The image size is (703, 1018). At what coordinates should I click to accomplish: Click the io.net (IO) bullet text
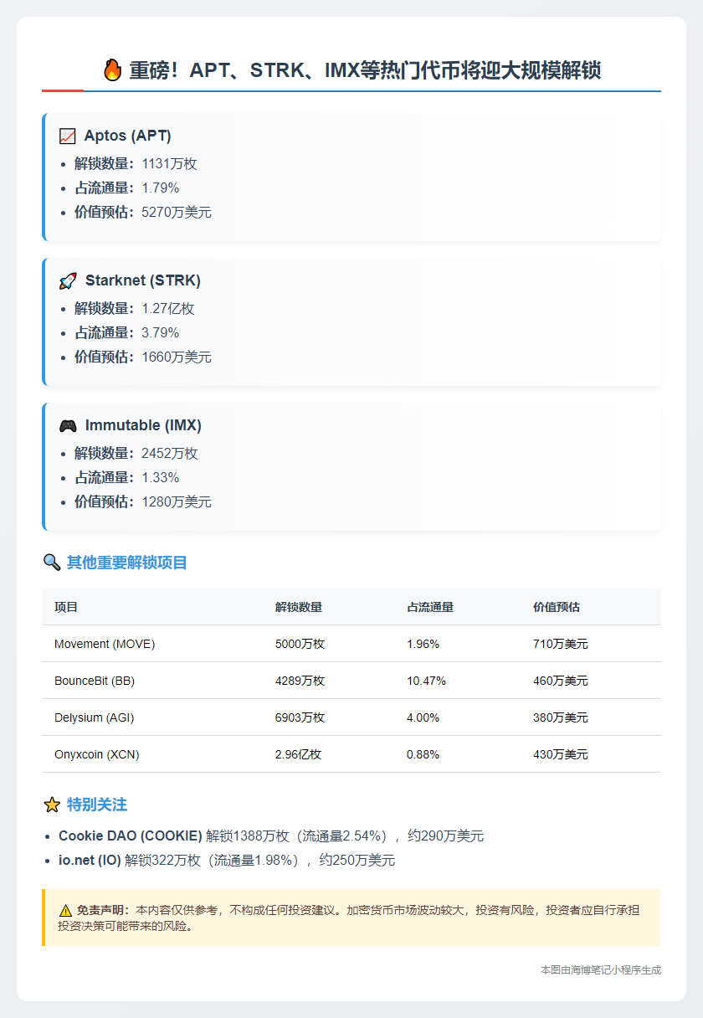click(x=227, y=860)
